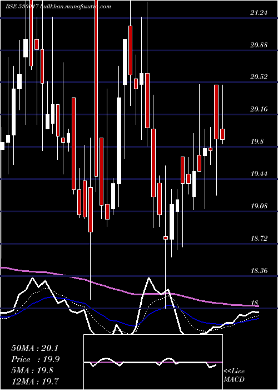The width and height of the screenshot is (278, 390).
Task: Click the pink 50MA line at its right end
Action: point(257,305)
